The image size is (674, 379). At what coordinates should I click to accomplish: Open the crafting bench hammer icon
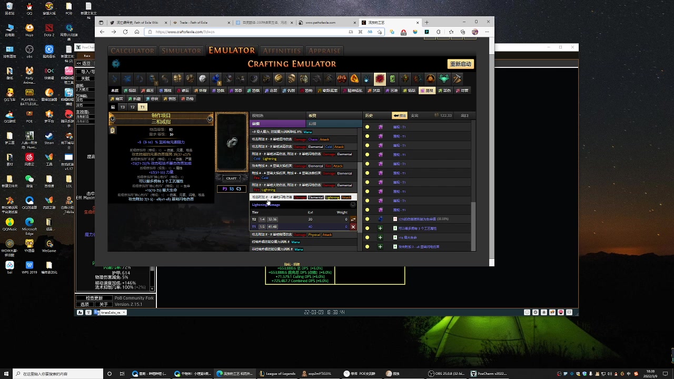coord(457,79)
